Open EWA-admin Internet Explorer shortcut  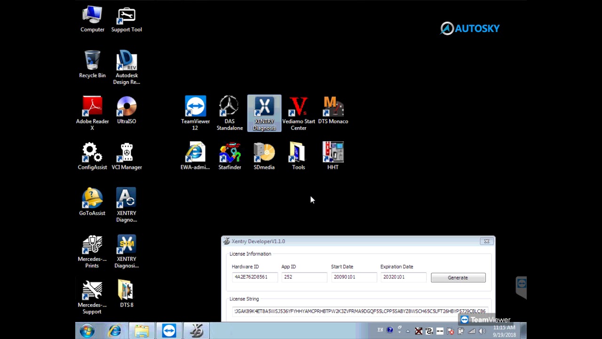coord(195,156)
